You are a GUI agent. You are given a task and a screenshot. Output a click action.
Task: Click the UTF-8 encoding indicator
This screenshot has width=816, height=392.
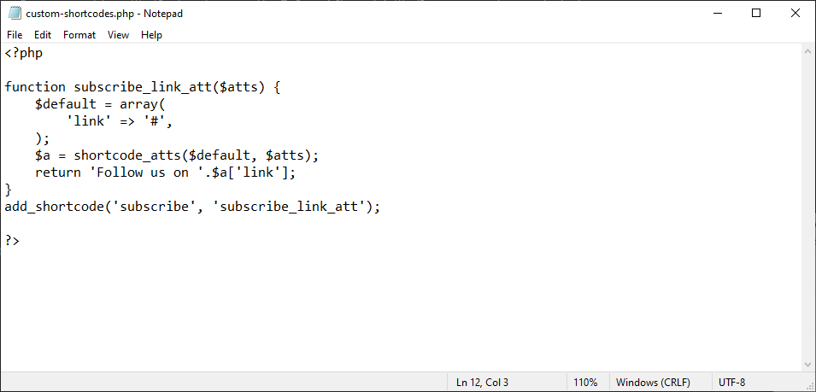732,383
